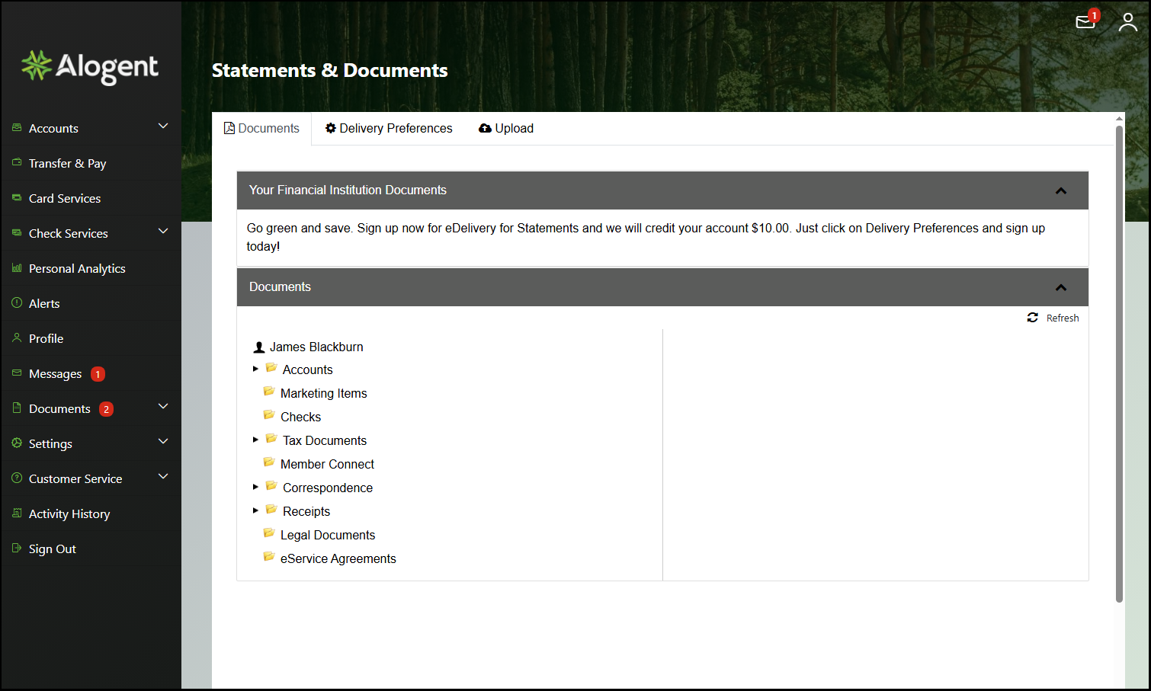Screen dimensions: 1151x691
Task: Open the mail inbox icon with notification badge
Action: 1085,22
